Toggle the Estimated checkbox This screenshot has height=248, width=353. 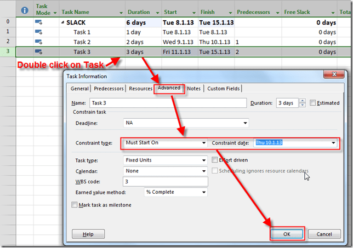[312, 103]
